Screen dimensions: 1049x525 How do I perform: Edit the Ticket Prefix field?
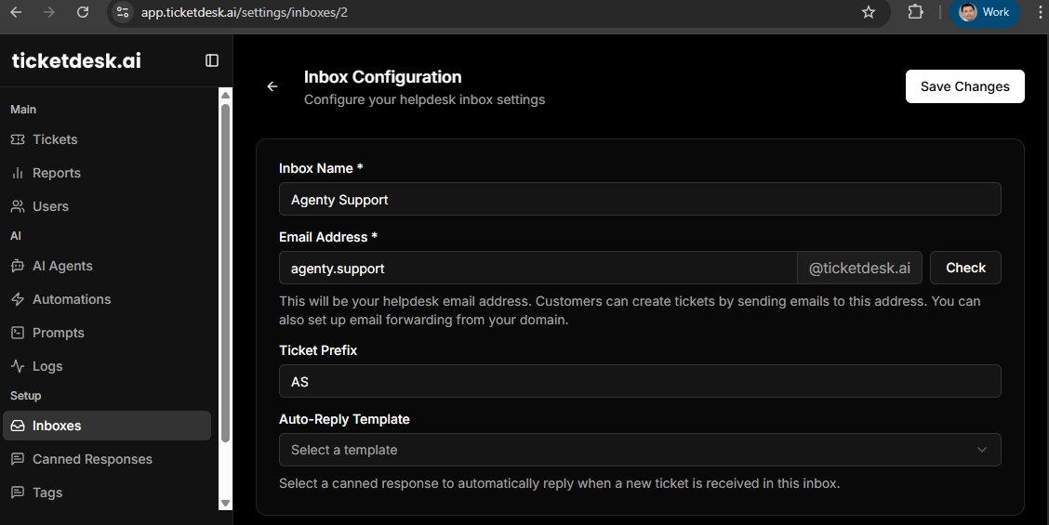click(x=640, y=381)
